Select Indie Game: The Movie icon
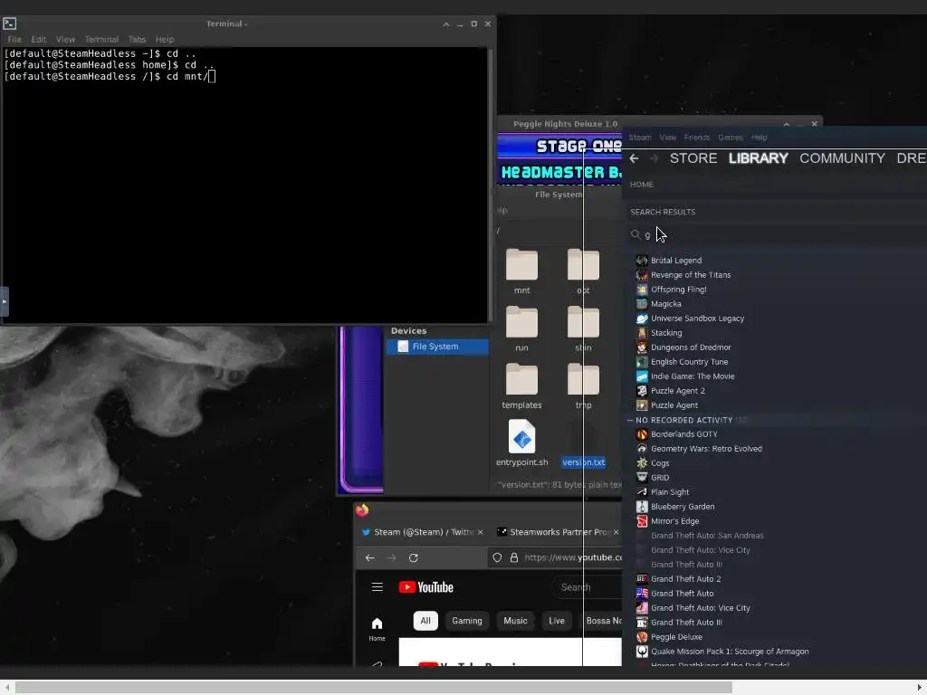This screenshot has width=927, height=695. [x=642, y=376]
